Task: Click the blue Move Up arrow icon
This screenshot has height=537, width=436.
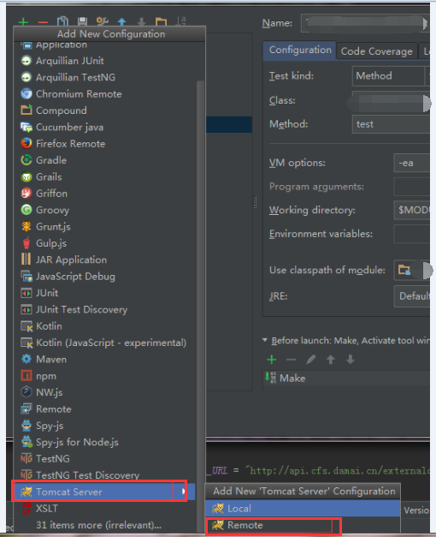Action: pyautogui.click(x=121, y=22)
